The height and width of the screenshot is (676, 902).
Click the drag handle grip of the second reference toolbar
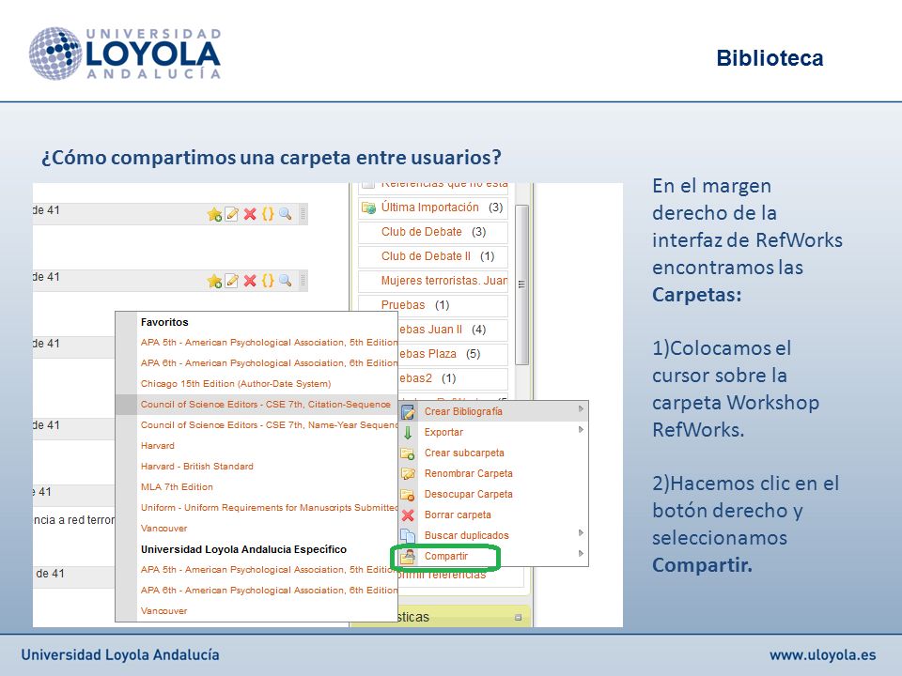pos(303,281)
